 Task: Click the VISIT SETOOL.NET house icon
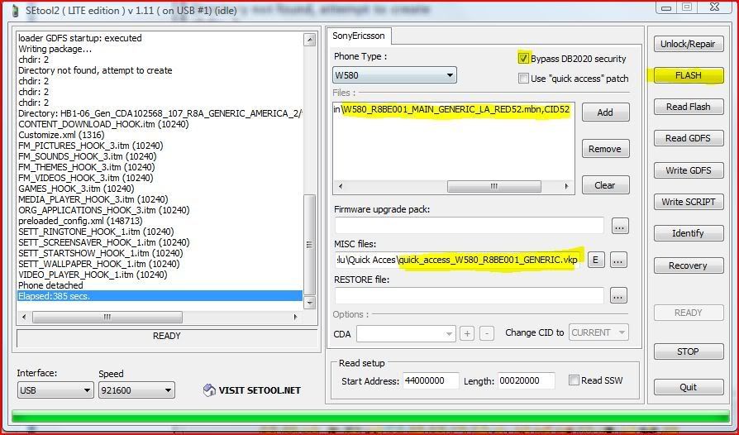[209, 390]
